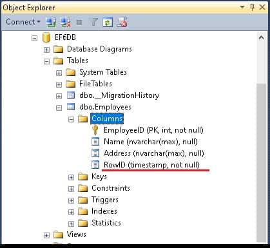Expand the Database Diagrams folder
The height and width of the screenshot is (248, 270).
click(46, 50)
